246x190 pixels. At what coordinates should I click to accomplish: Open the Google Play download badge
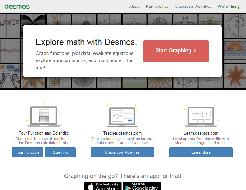click(x=142, y=186)
